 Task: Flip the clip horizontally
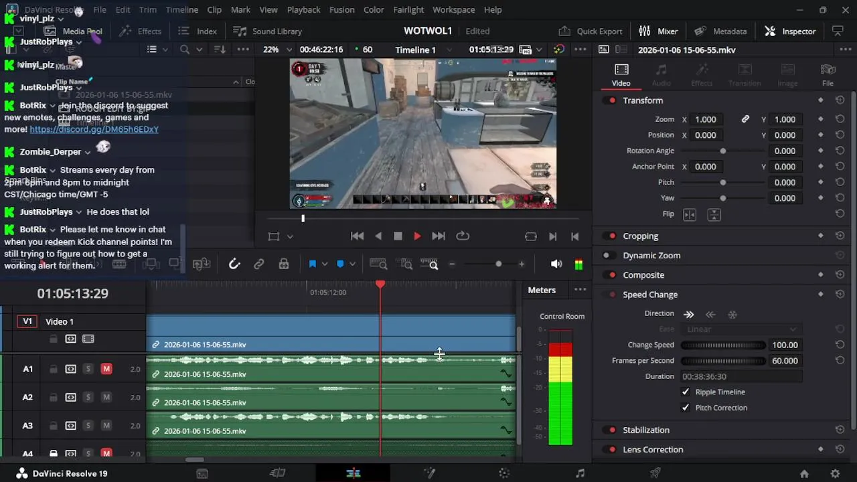coord(690,214)
